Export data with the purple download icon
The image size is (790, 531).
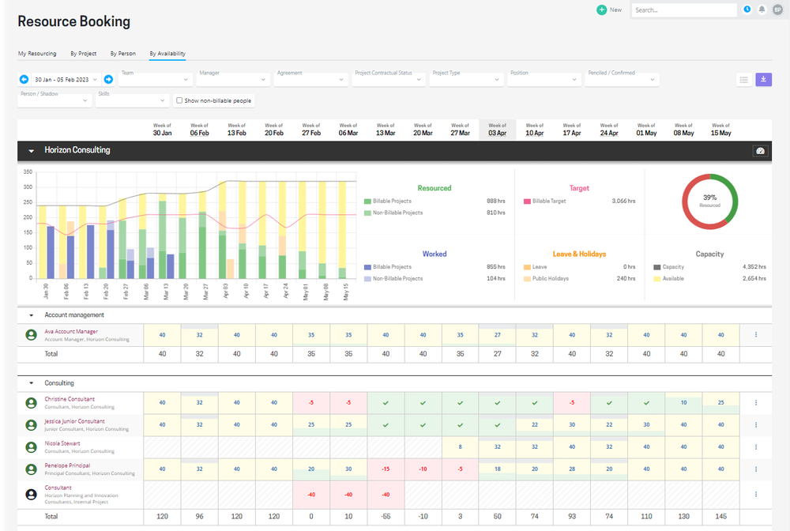(x=763, y=79)
